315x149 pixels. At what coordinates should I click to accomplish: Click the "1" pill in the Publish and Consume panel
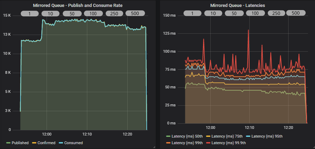point(30,14)
